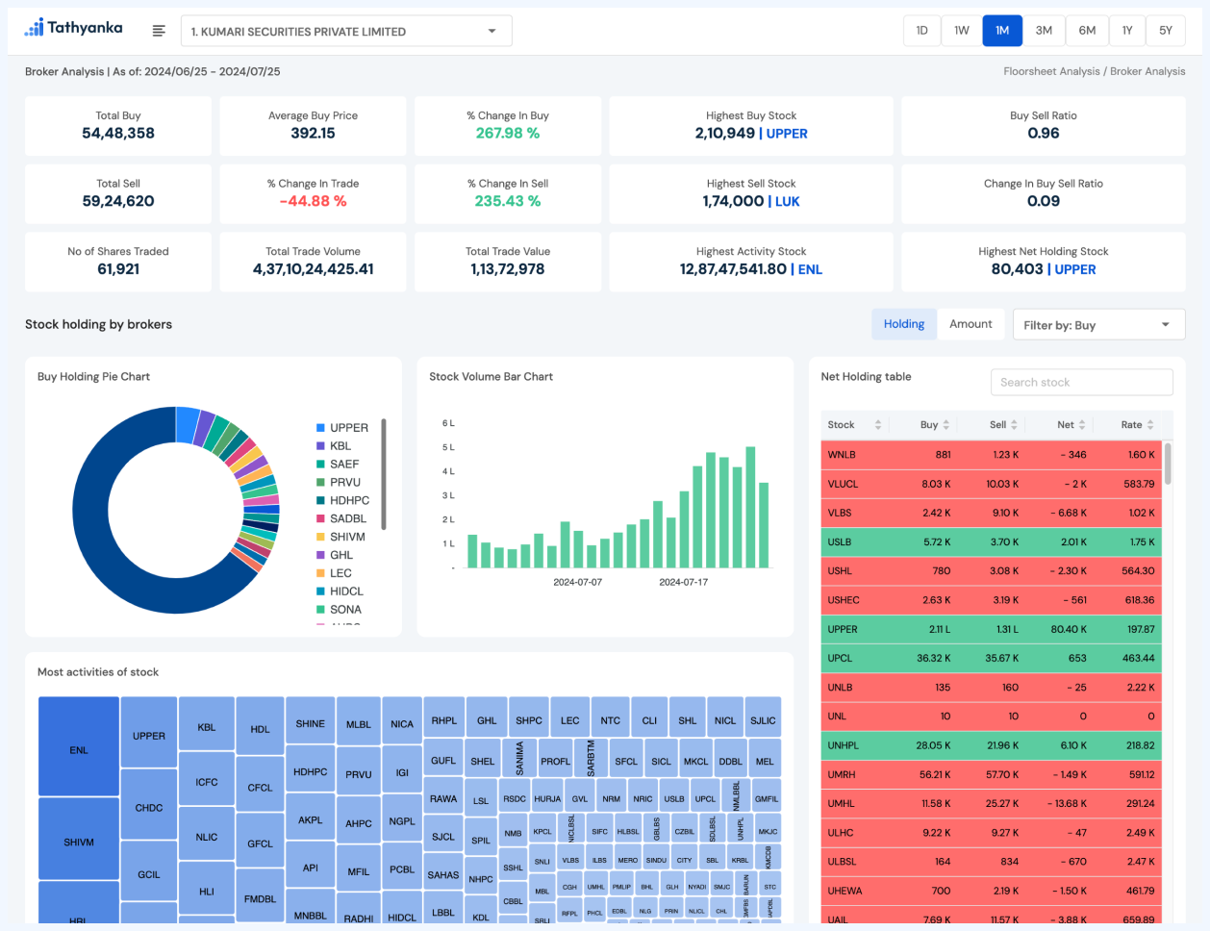Switch view to Holding
This screenshot has height=931, width=1210.
pyautogui.click(x=903, y=324)
